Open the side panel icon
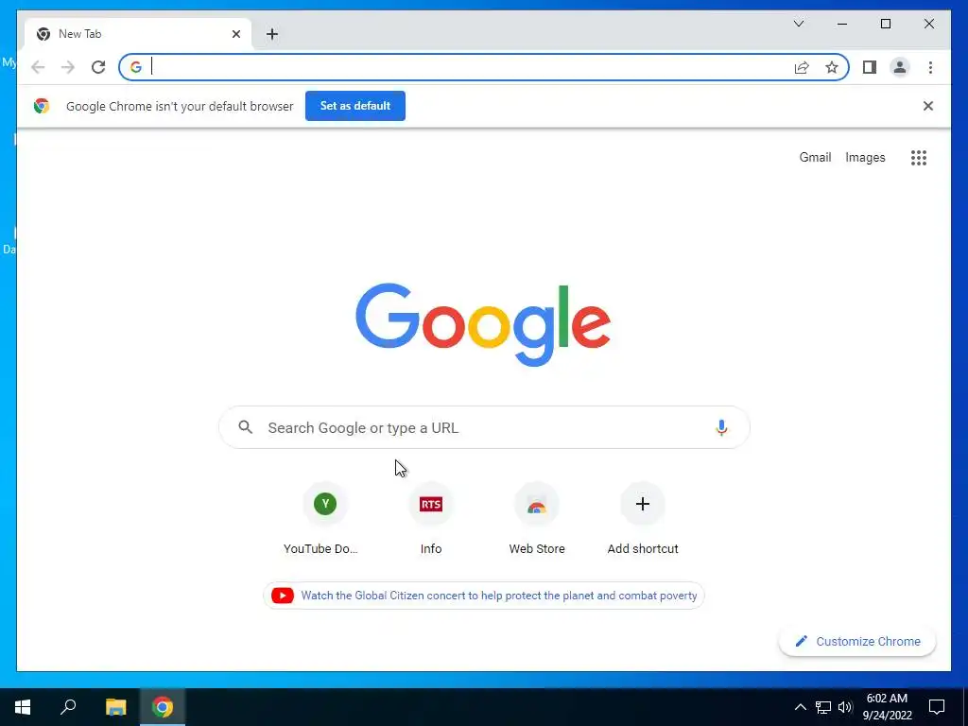Screen dimensions: 968x726 pos(870,67)
